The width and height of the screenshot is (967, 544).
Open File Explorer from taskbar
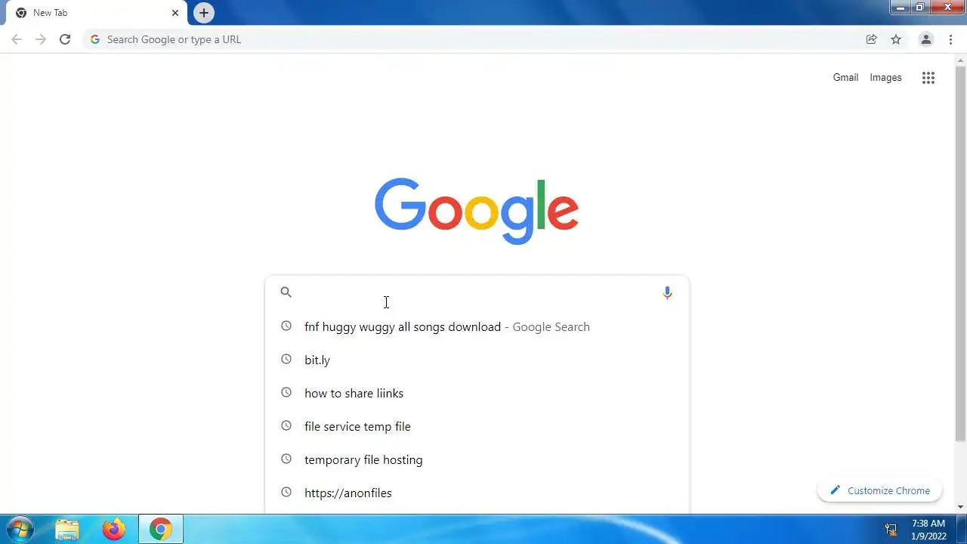coord(67,529)
